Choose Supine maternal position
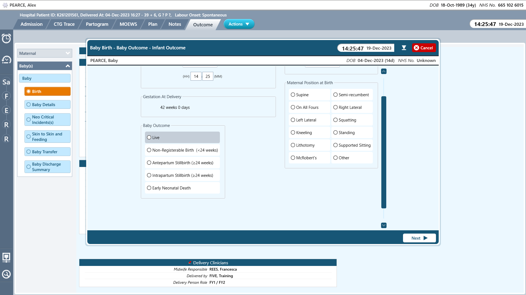Screen dimensions: 526x295 point(309,95)
